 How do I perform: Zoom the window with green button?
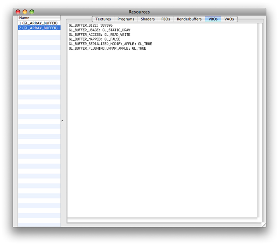point(32,12)
